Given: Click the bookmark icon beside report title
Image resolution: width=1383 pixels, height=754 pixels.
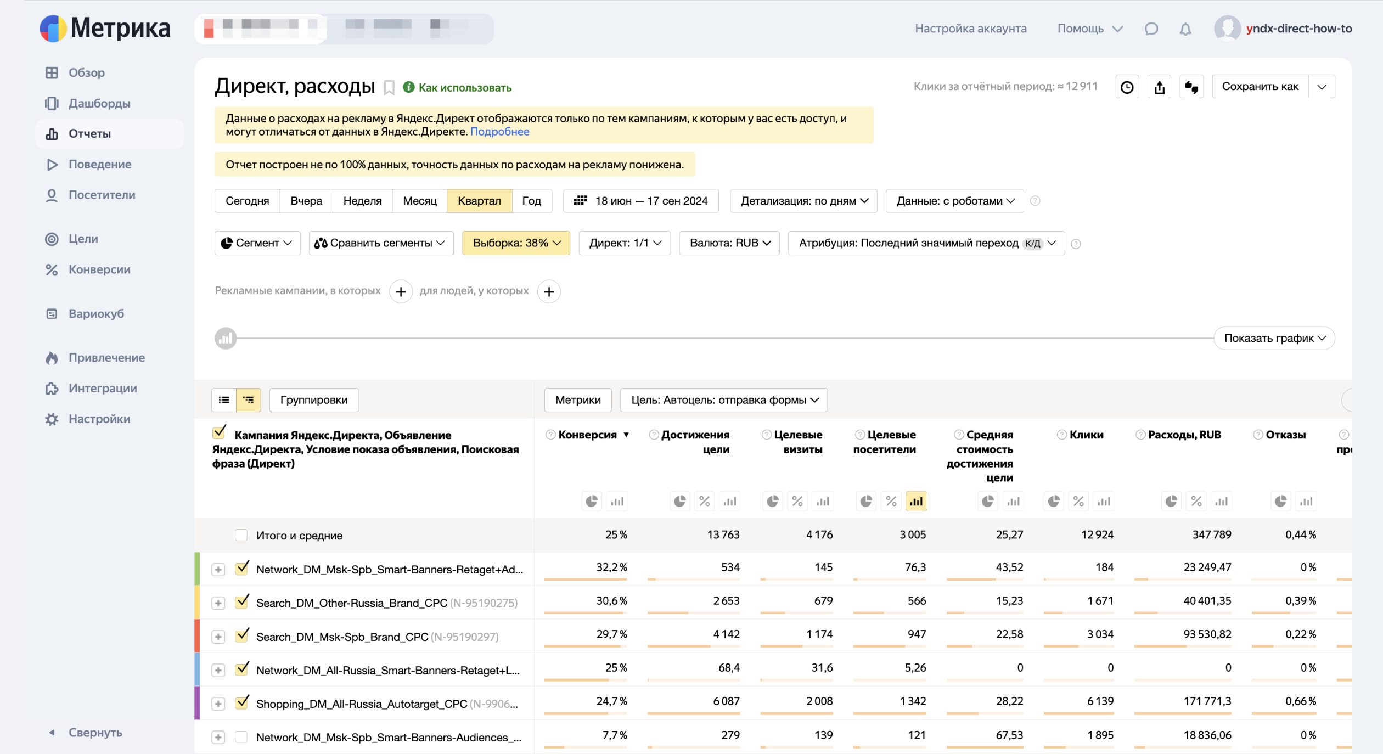Looking at the screenshot, I should [389, 88].
